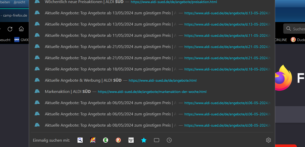Open Top Angebote ab 11/05/2024 suggestion
This screenshot has width=305, height=147.
tap(152, 35)
